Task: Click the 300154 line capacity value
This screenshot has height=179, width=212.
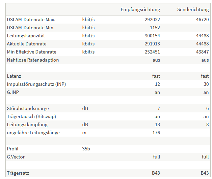Action: [152, 36]
